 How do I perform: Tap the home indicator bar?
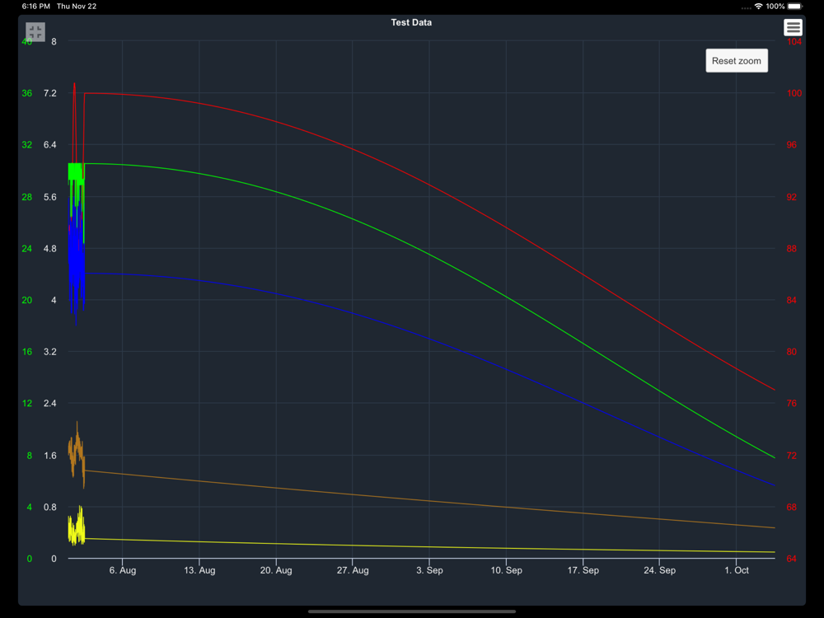pyautogui.click(x=411, y=611)
